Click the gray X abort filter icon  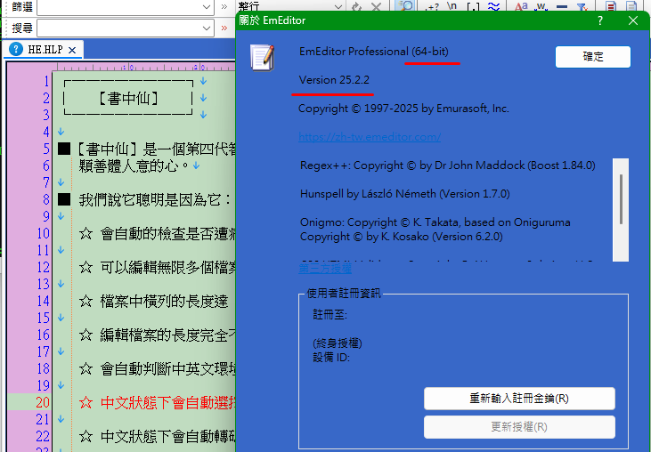tap(376, 6)
